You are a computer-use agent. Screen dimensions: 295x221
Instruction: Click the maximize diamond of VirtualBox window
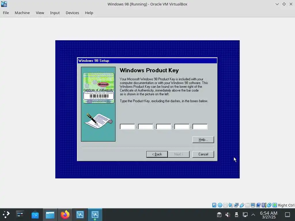pos(284,4)
